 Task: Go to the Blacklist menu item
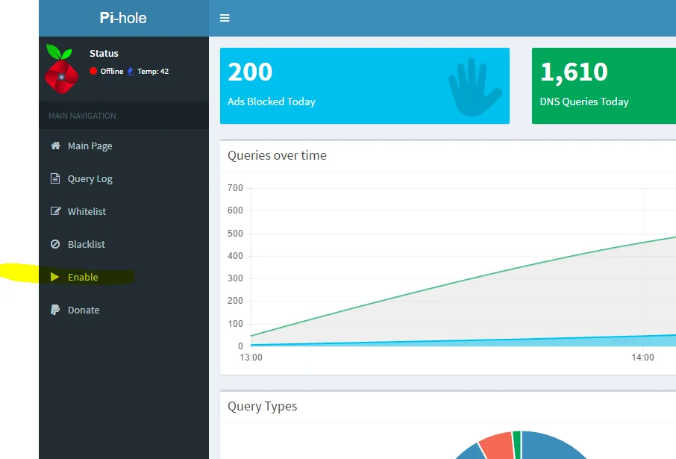(x=124, y=244)
